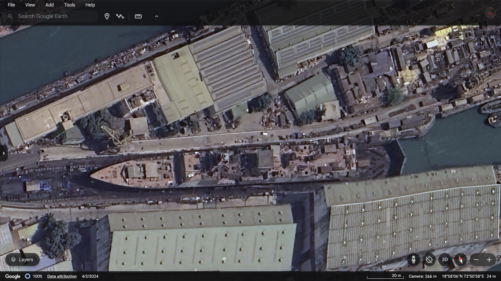
Task: Open the Help menu
Action: click(90, 5)
